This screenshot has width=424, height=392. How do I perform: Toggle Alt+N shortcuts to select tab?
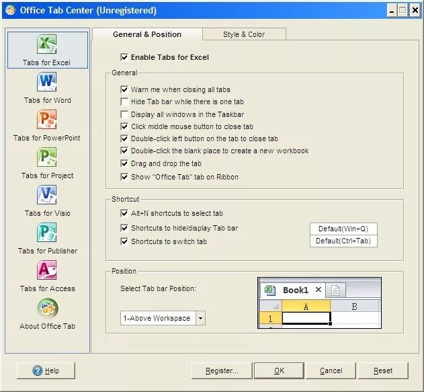pos(124,213)
